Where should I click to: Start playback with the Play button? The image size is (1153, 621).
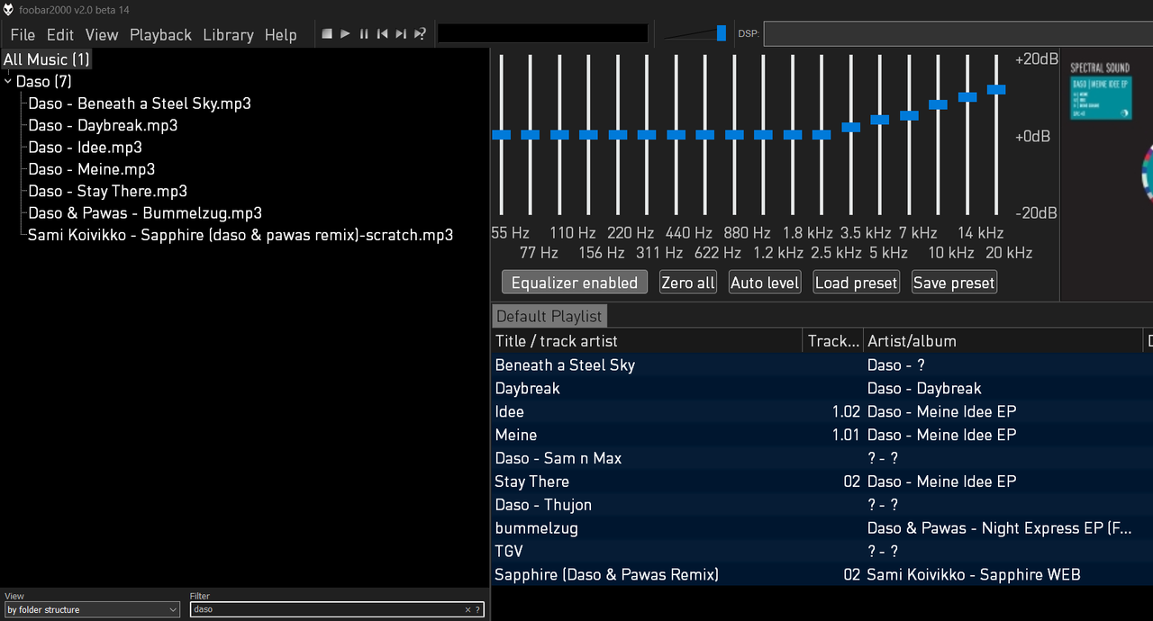click(345, 34)
